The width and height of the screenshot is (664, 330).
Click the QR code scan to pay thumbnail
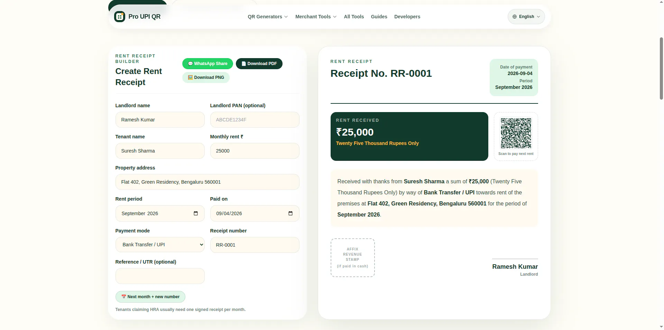(516, 133)
